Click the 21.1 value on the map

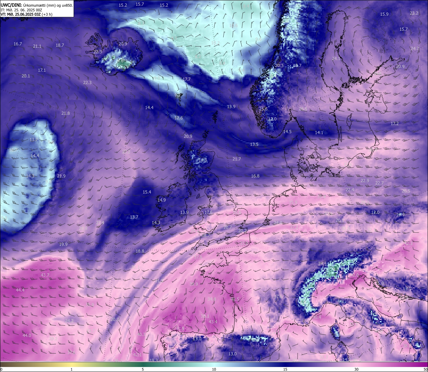pyautogui.click(x=37, y=46)
